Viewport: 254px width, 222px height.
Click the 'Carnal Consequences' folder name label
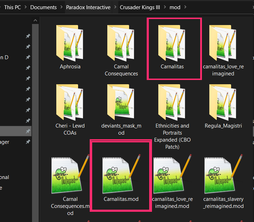coord(121,70)
